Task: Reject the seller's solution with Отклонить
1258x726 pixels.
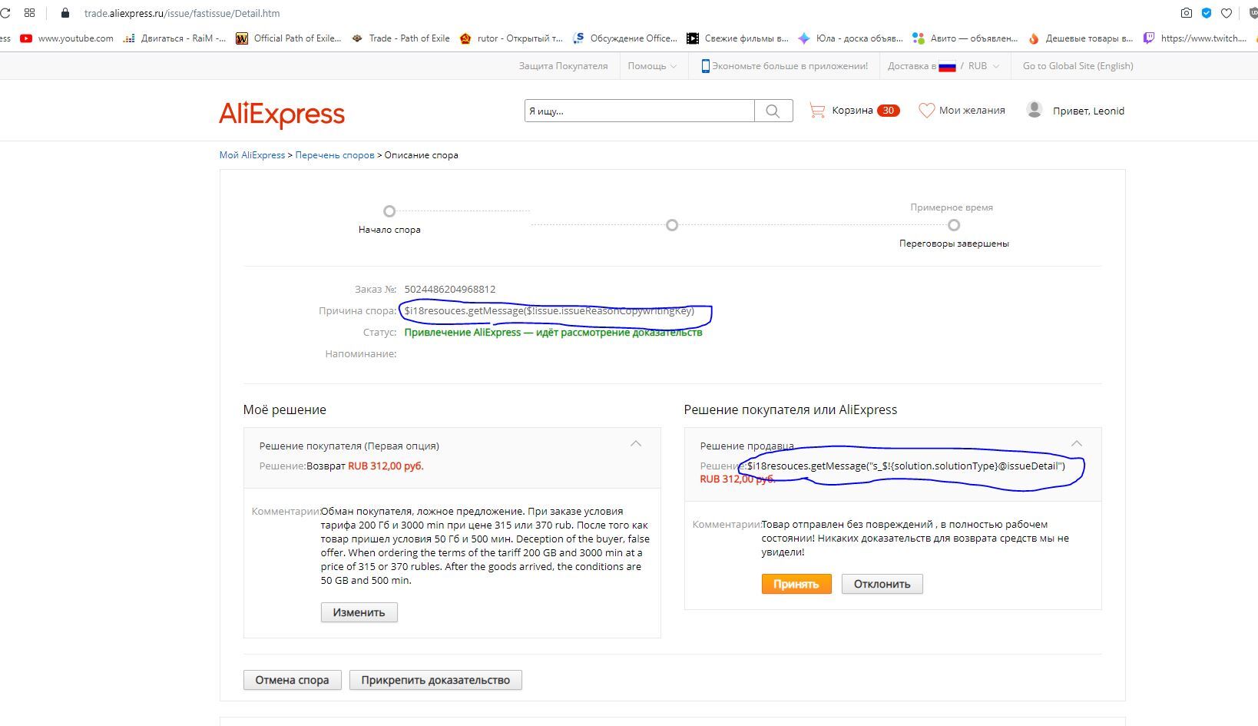Action: [x=882, y=584]
